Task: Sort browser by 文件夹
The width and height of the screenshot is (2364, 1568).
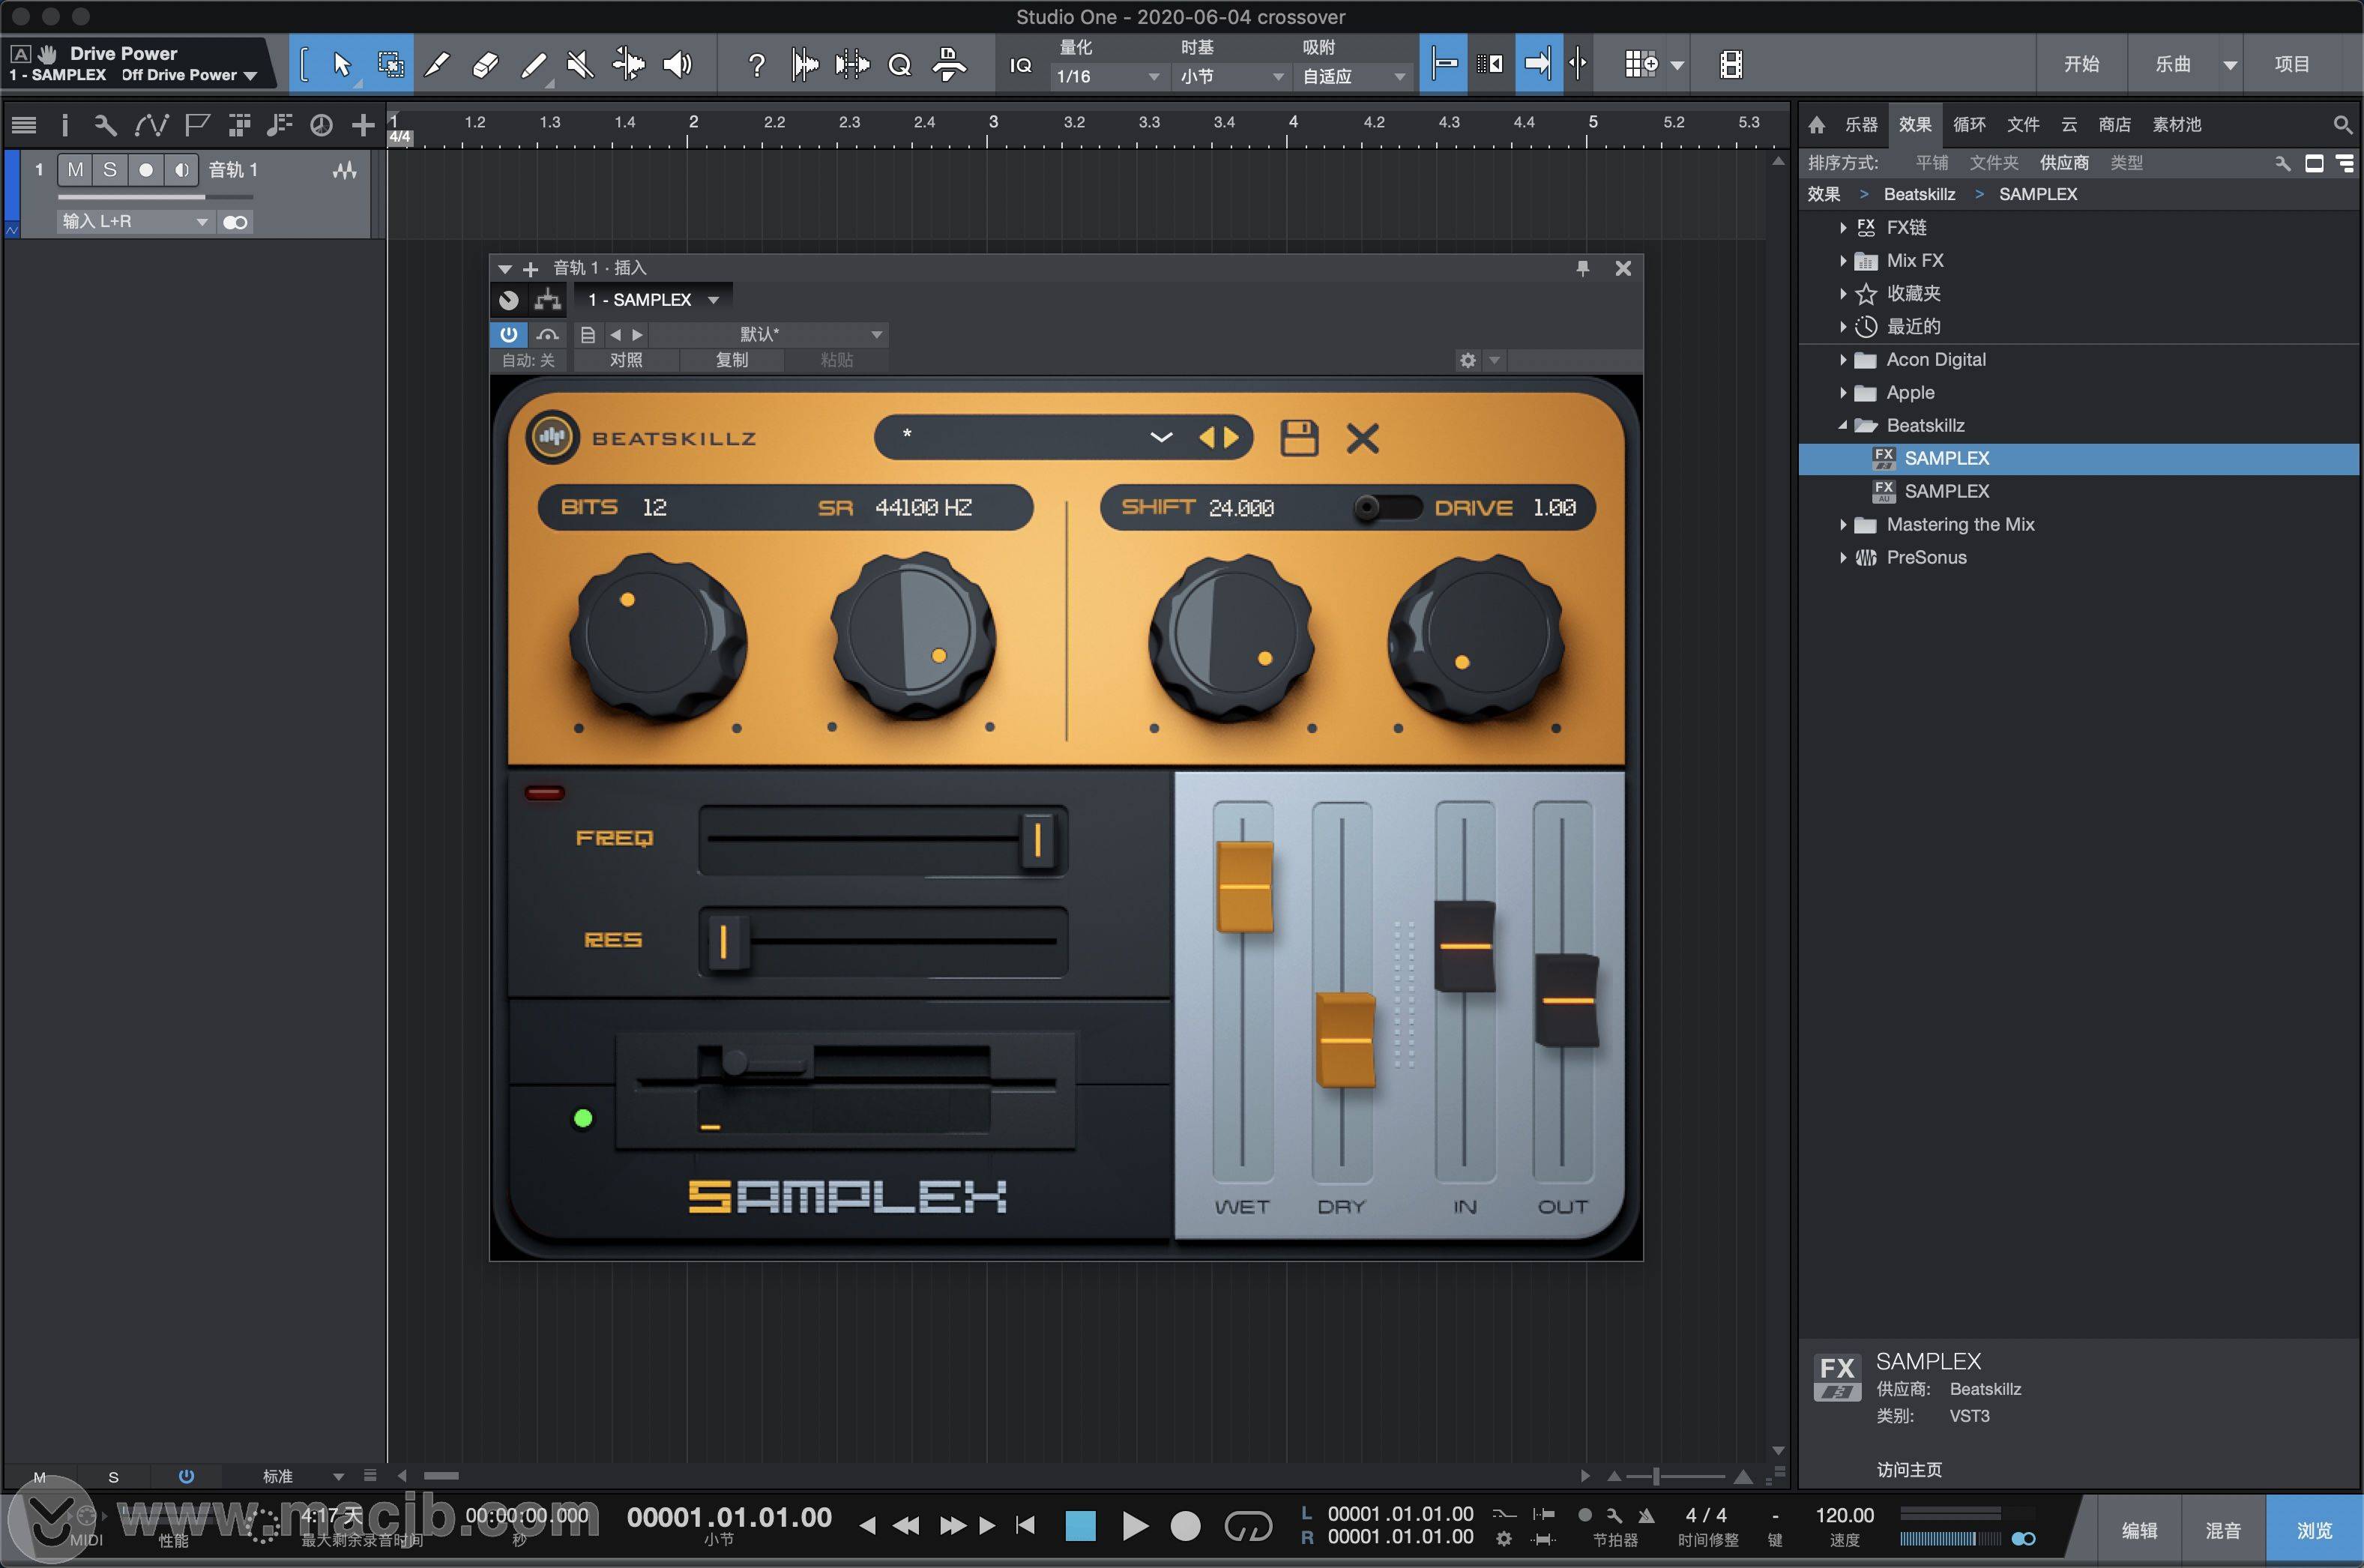Action: coord(1994,162)
